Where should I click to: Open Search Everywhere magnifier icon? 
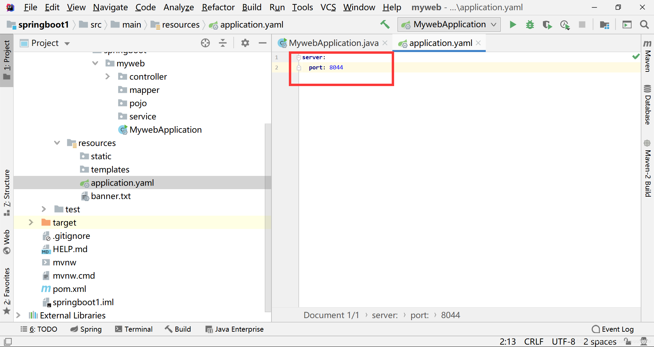point(644,24)
